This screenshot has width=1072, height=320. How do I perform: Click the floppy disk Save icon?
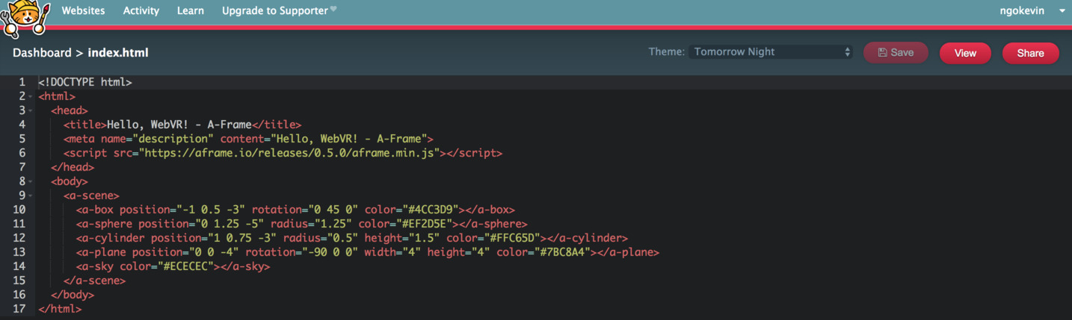tap(882, 53)
